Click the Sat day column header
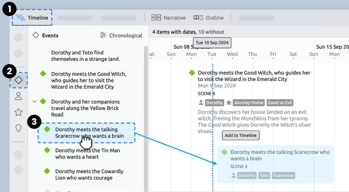 pyautogui.click(x=293, y=54)
